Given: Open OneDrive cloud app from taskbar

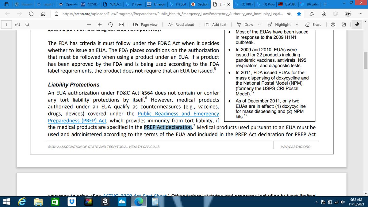Looking at the screenshot, I should (121, 201).
